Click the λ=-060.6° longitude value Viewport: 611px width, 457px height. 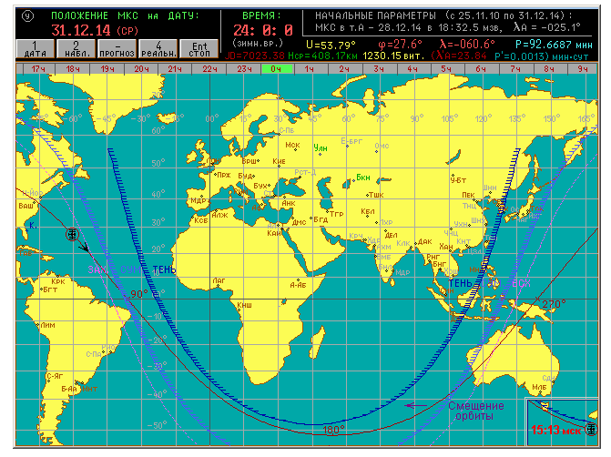467,44
